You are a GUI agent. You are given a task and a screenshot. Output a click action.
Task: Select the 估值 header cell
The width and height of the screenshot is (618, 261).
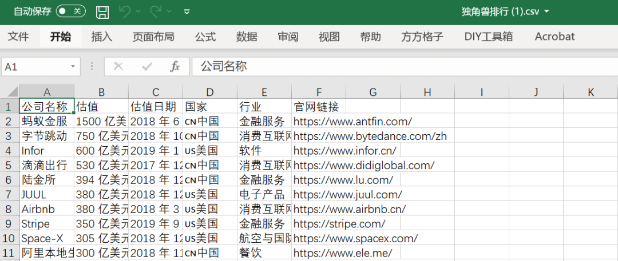101,107
